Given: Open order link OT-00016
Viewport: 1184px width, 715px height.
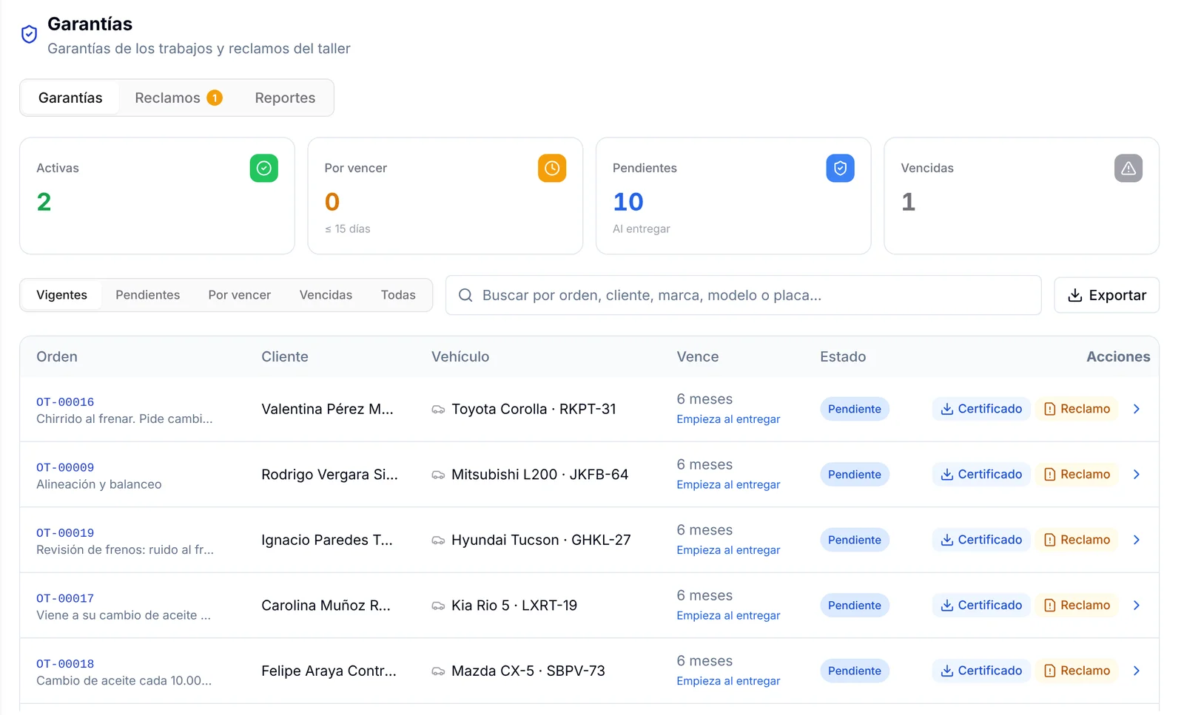Looking at the screenshot, I should click(65, 402).
